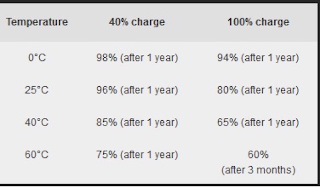The width and height of the screenshot is (320, 188).
Task: Select the 0°C temperature cell
Action: click(x=37, y=58)
